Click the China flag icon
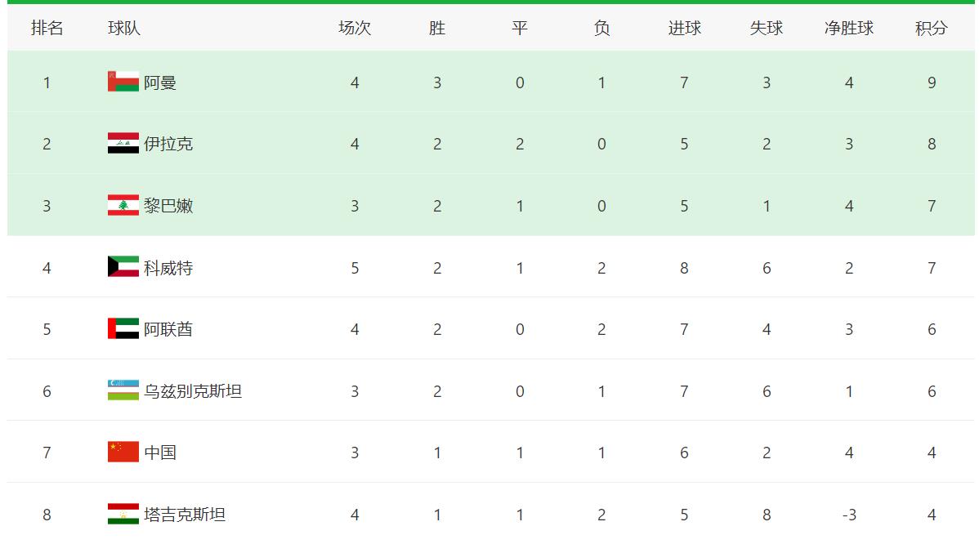Viewport: 979px width, 544px height. click(x=123, y=453)
